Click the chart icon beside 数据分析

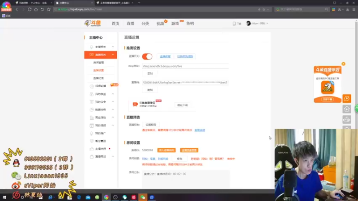pyautogui.click(x=92, y=109)
